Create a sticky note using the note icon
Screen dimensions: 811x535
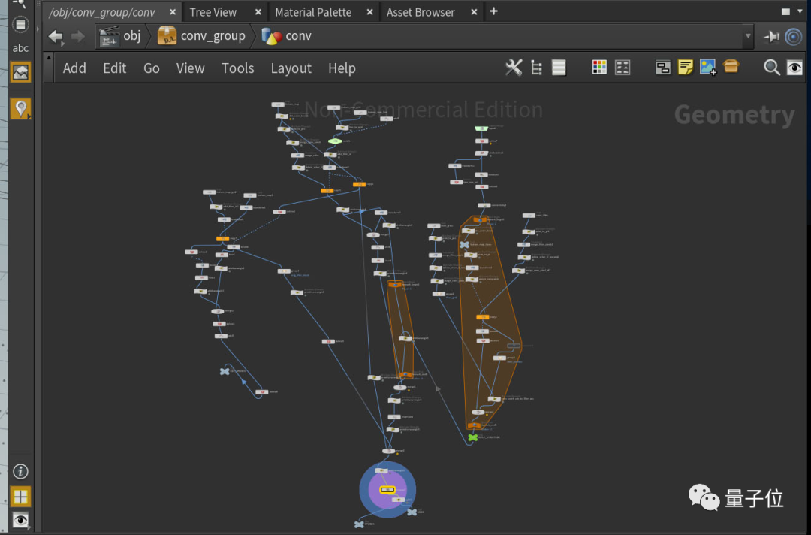686,67
